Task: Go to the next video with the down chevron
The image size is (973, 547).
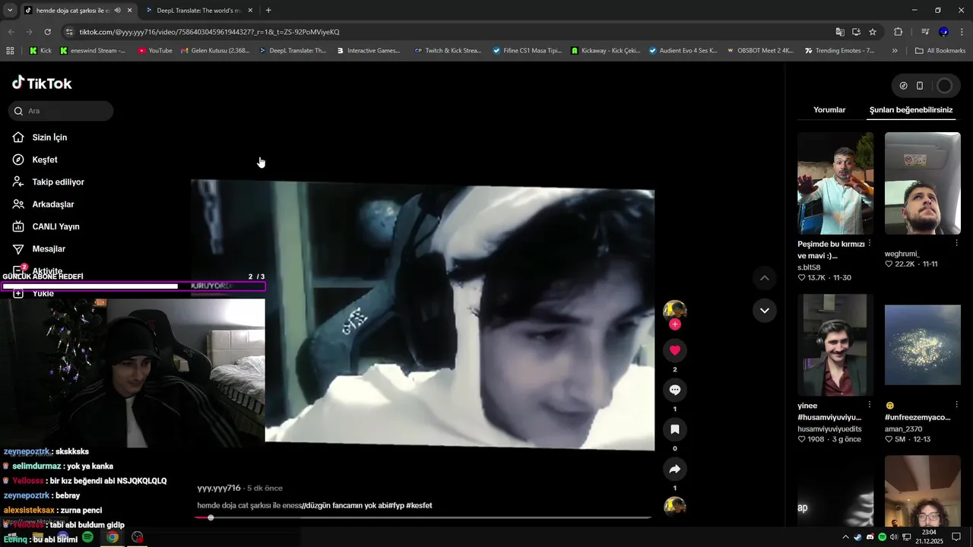Action: (x=764, y=310)
